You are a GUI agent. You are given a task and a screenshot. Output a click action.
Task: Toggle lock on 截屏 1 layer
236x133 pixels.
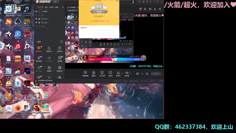click(x=39, y=12)
